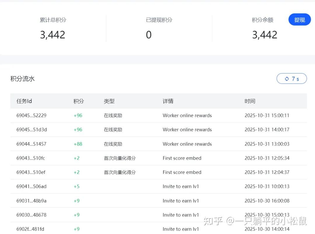Click task ID 69043...510ef
Viewport: 315px width, 234px height.
click(x=31, y=172)
